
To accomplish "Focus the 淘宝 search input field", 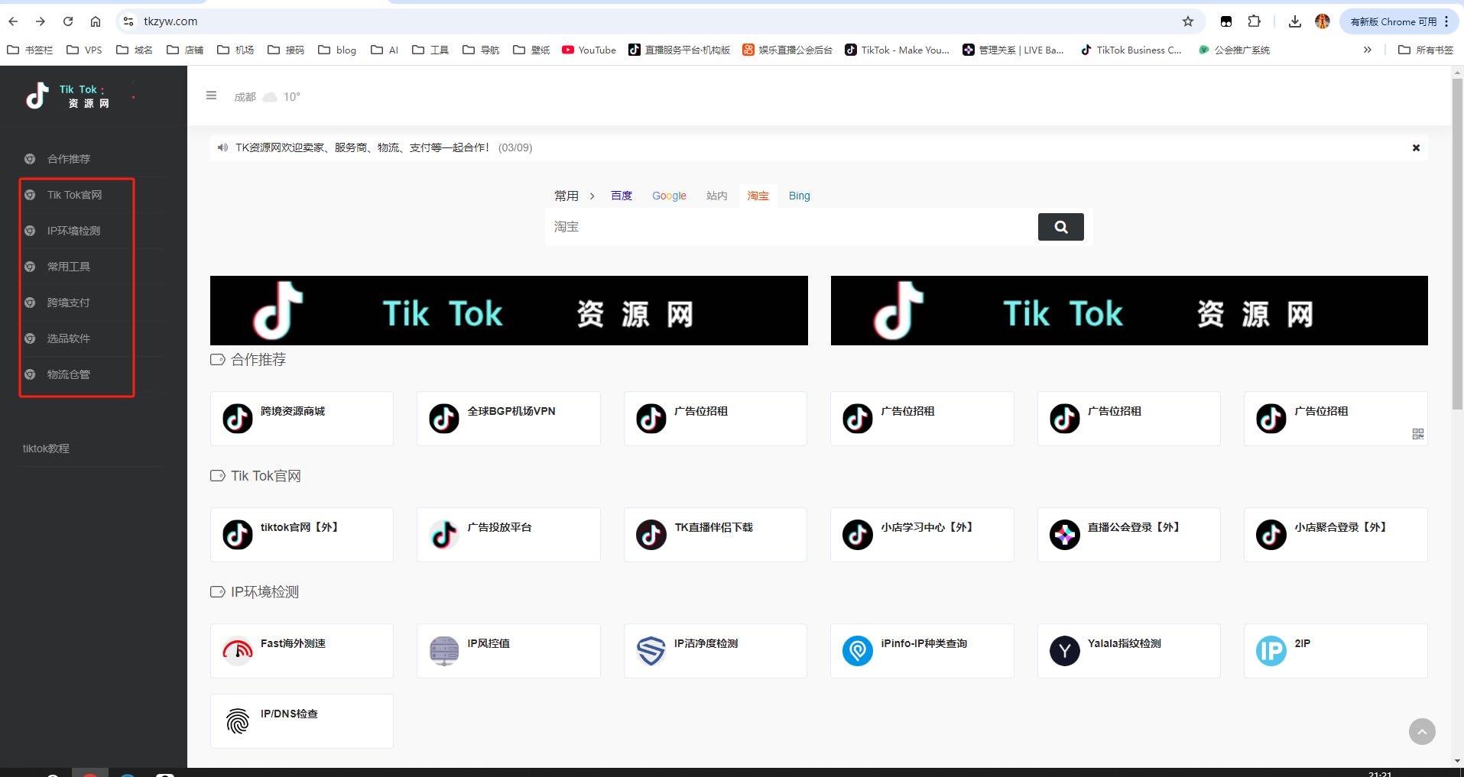I will [791, 227].
